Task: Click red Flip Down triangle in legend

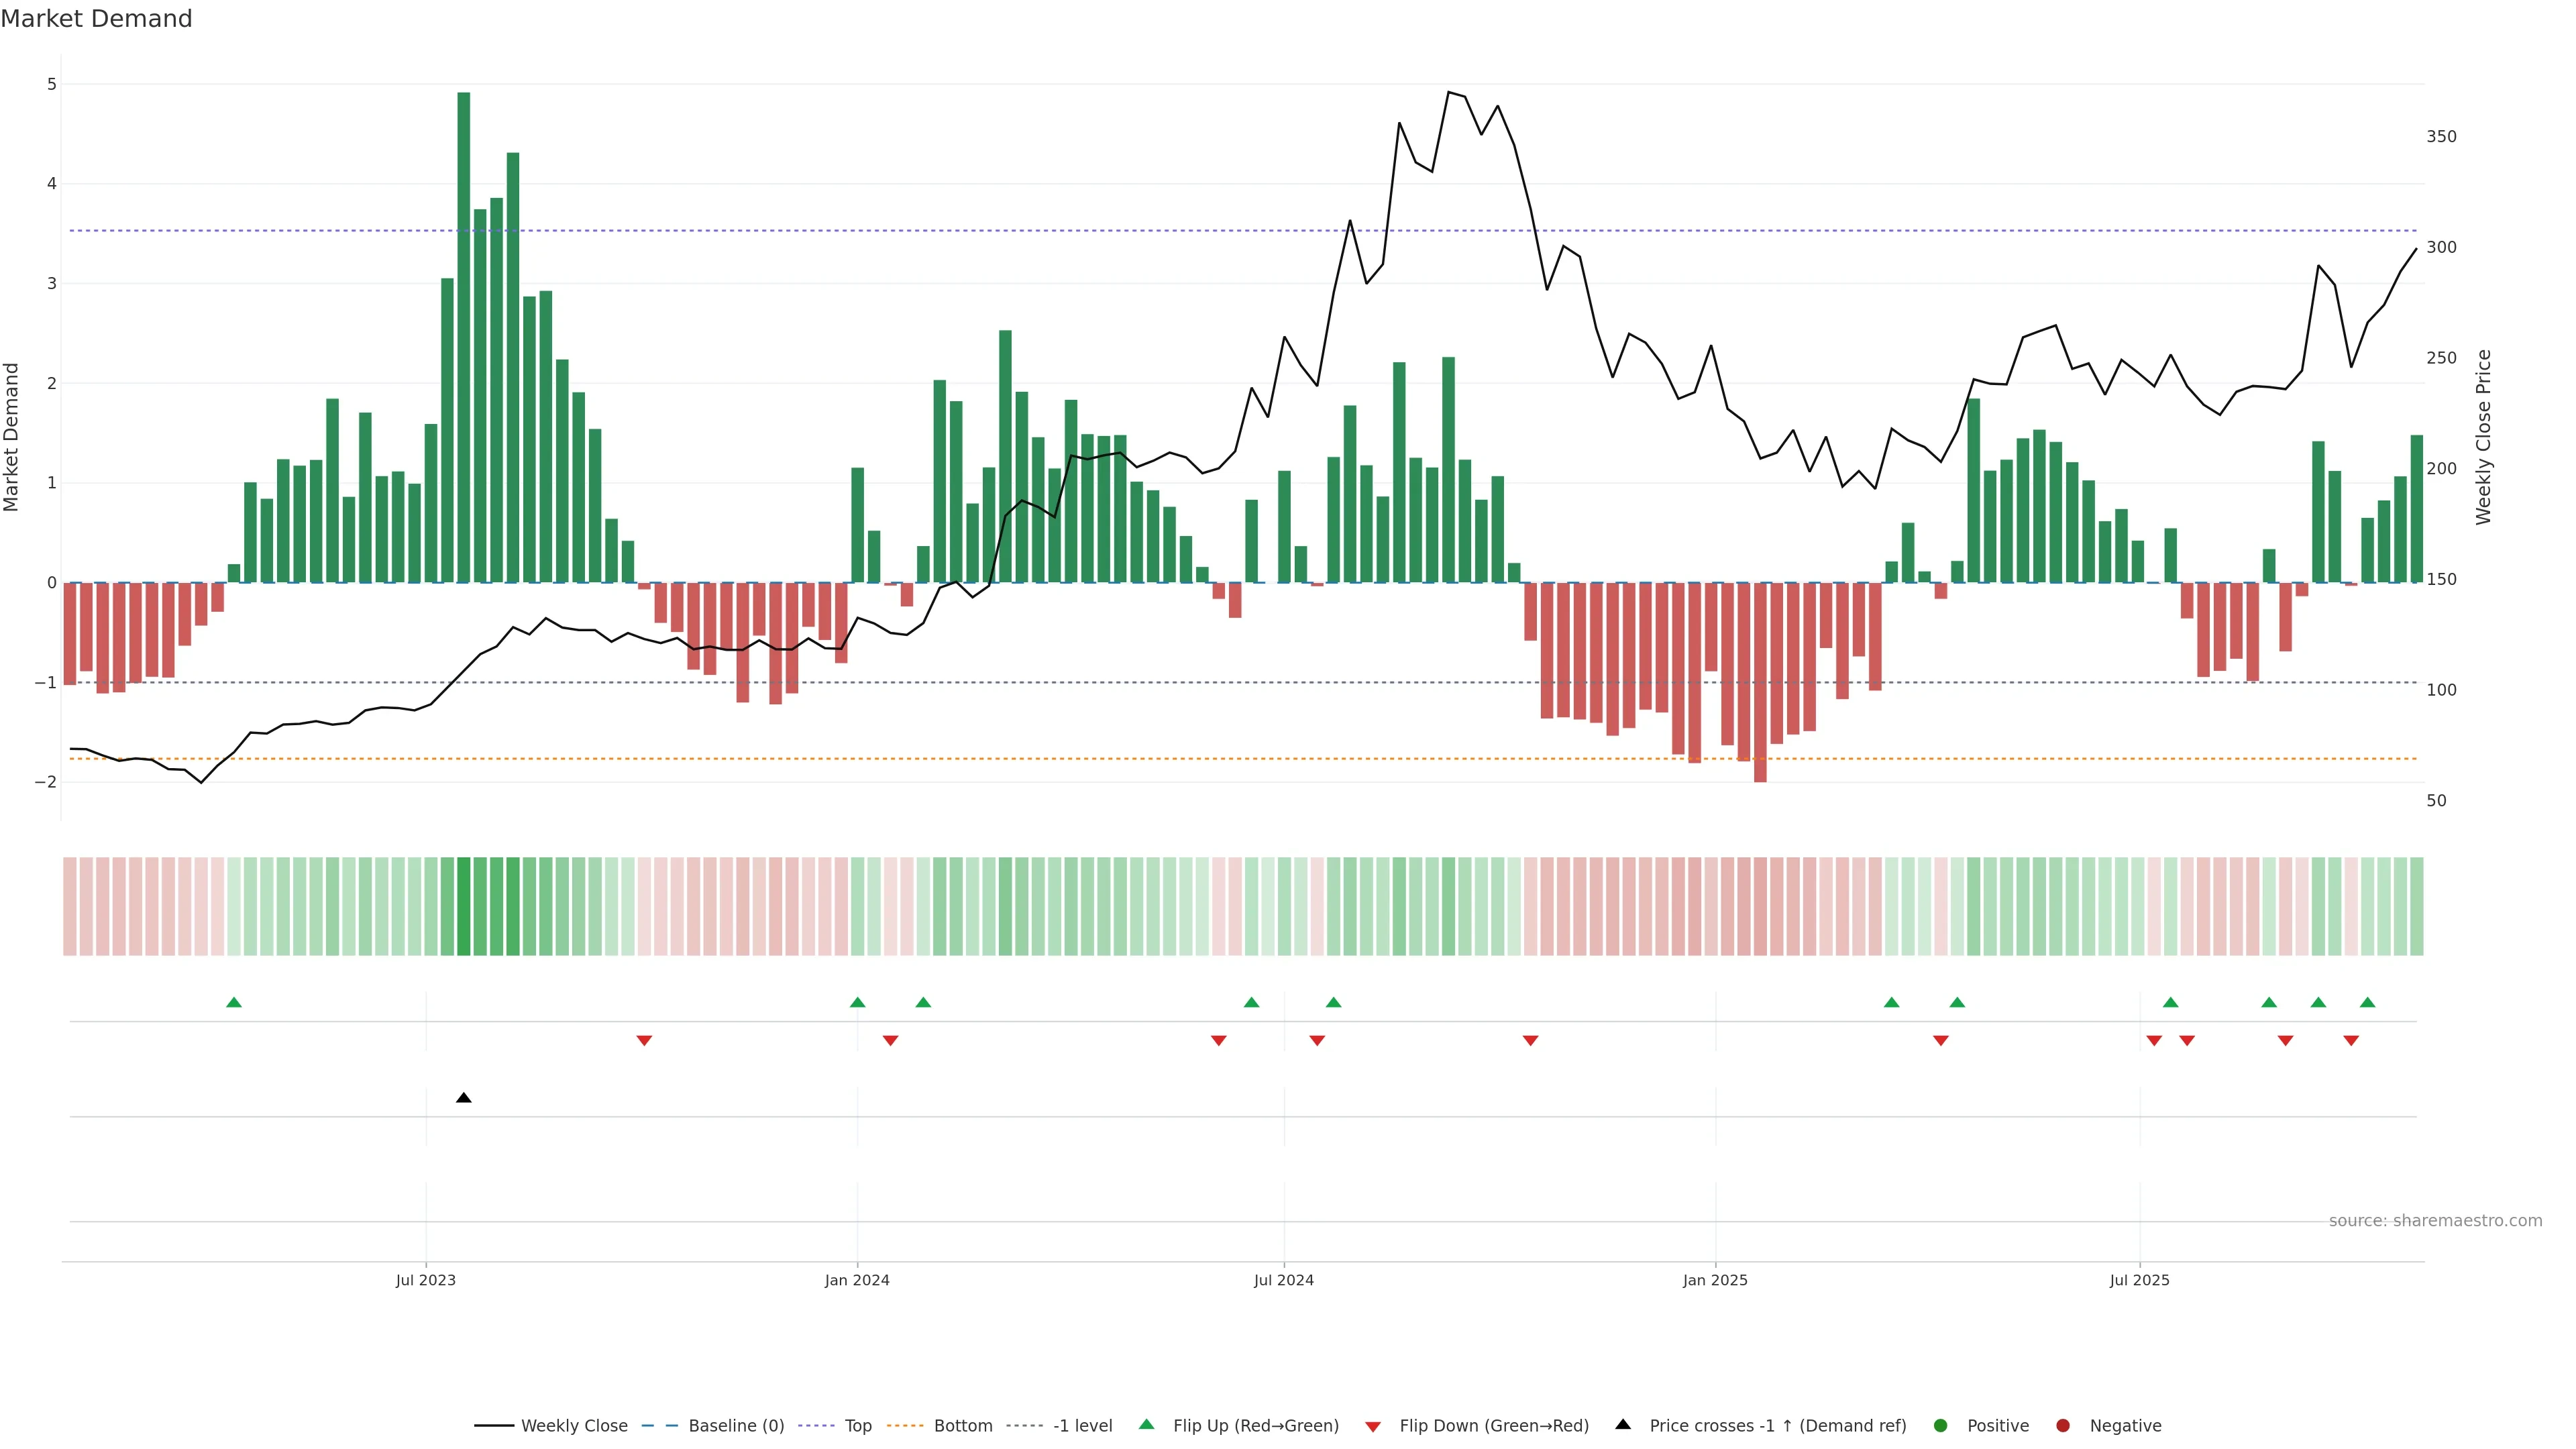Action: [1373, 1427]
